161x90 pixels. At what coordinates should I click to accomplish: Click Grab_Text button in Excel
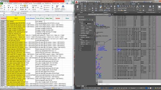pyautogui.click(x=49, y=18)
